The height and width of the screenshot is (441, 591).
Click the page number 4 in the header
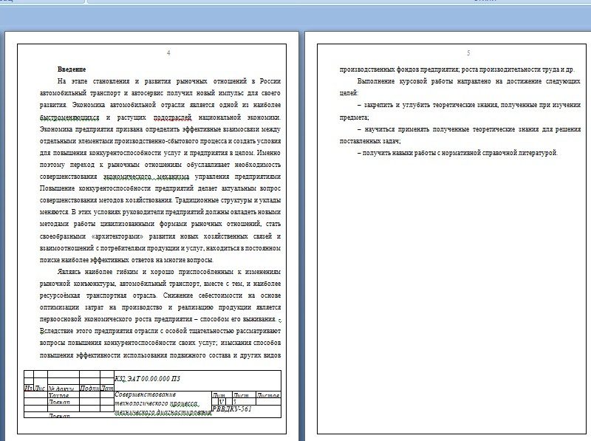coord(168,53)
